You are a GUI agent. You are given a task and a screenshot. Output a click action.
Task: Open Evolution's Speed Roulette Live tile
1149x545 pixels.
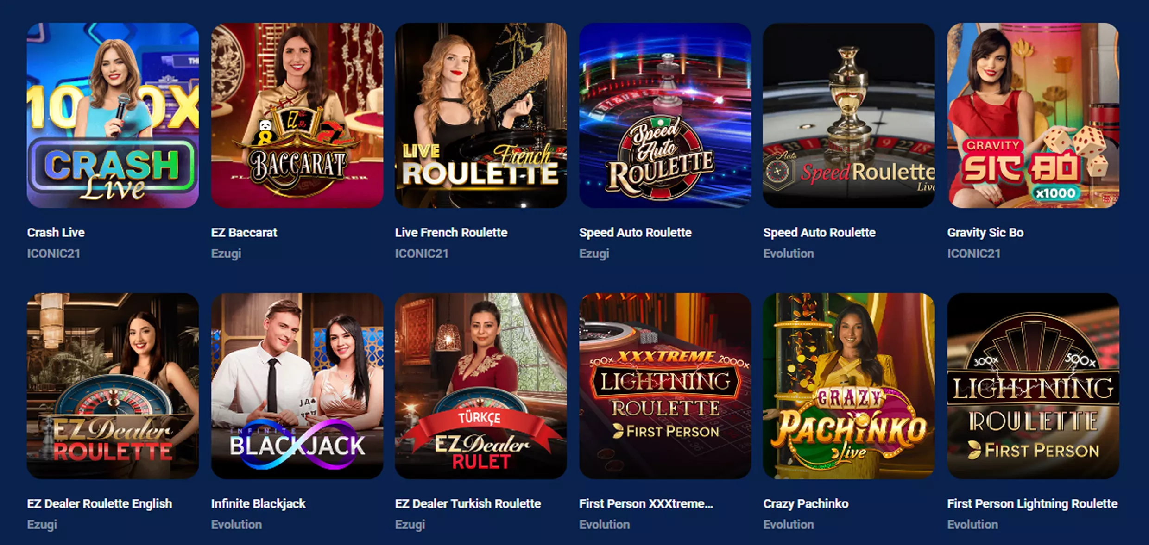point(849,115)
